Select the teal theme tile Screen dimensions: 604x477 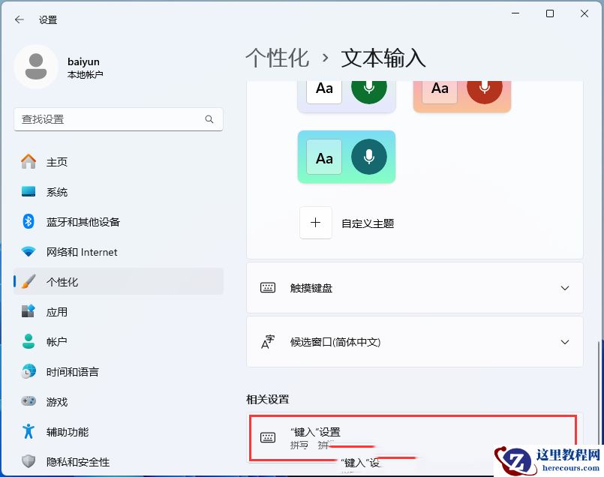pos(347,157)
